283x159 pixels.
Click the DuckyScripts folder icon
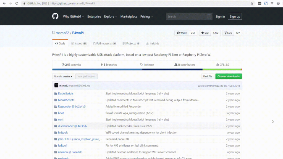[56, 94]
